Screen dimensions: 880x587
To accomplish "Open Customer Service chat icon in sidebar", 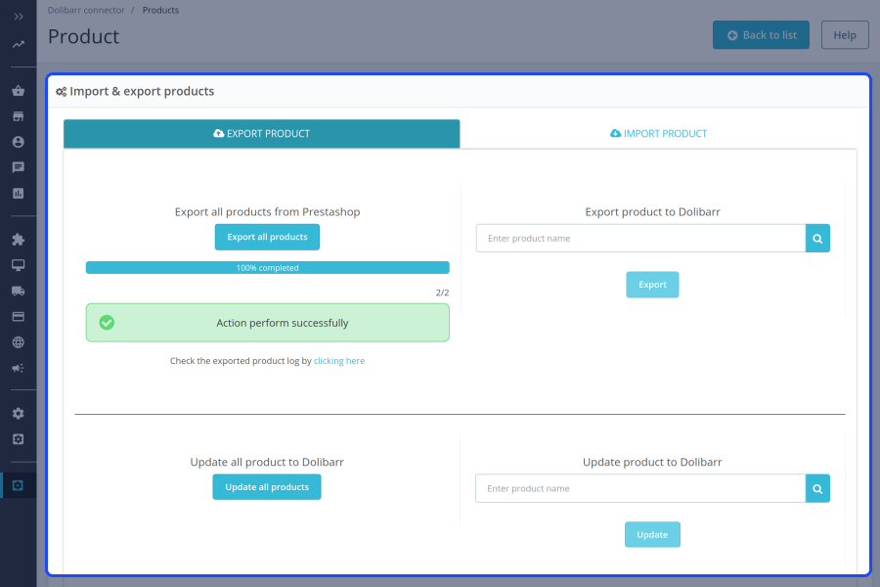I will point(19,167).
